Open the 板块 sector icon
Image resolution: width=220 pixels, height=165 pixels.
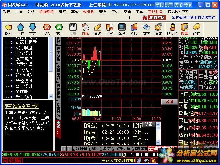pos(134,27)
